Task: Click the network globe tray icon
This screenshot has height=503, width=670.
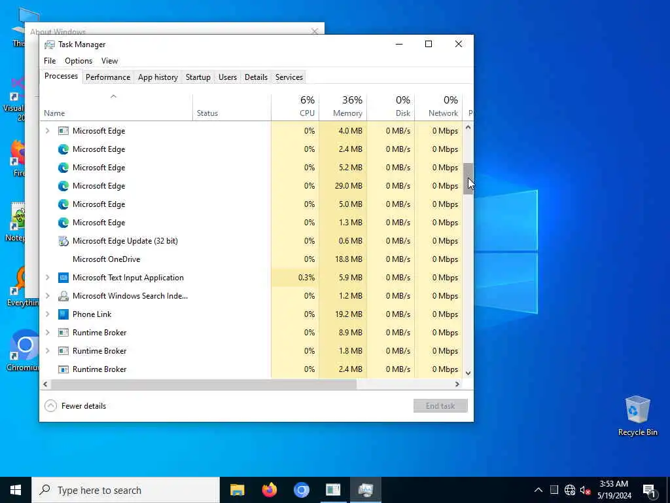Action: coord(570,490)
